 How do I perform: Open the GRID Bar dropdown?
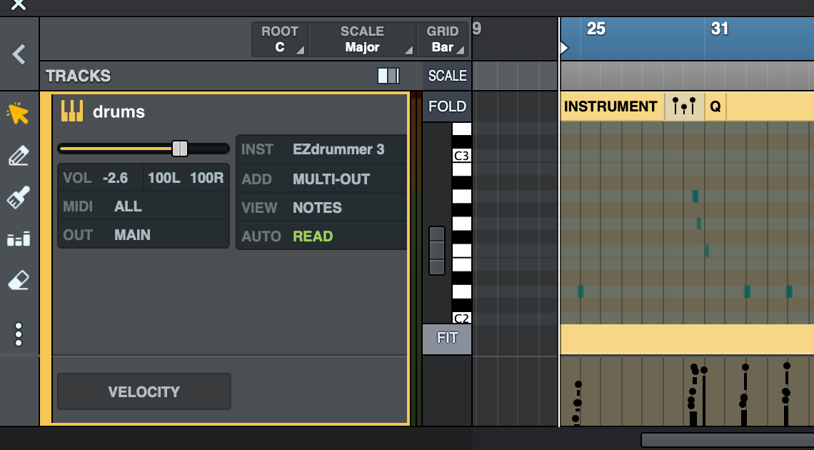click(x=443, y=39)
